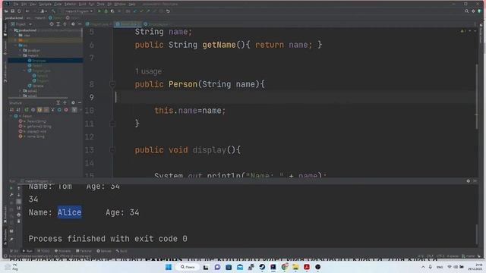
Task: Click up-arrow icon in Run panel
Action: (x=18, y=188)
